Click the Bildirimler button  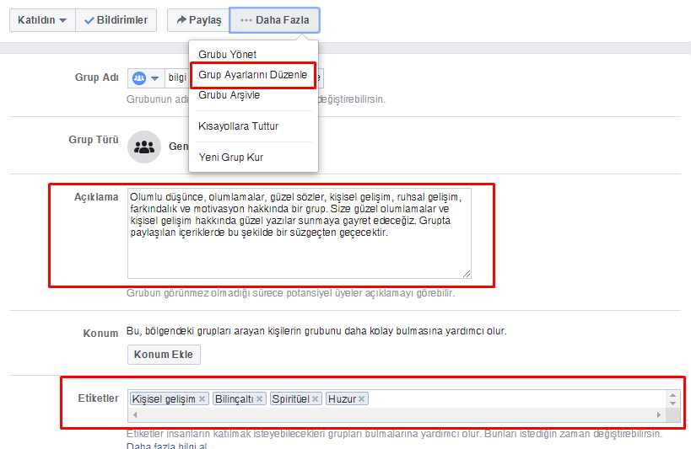point(116,20)
